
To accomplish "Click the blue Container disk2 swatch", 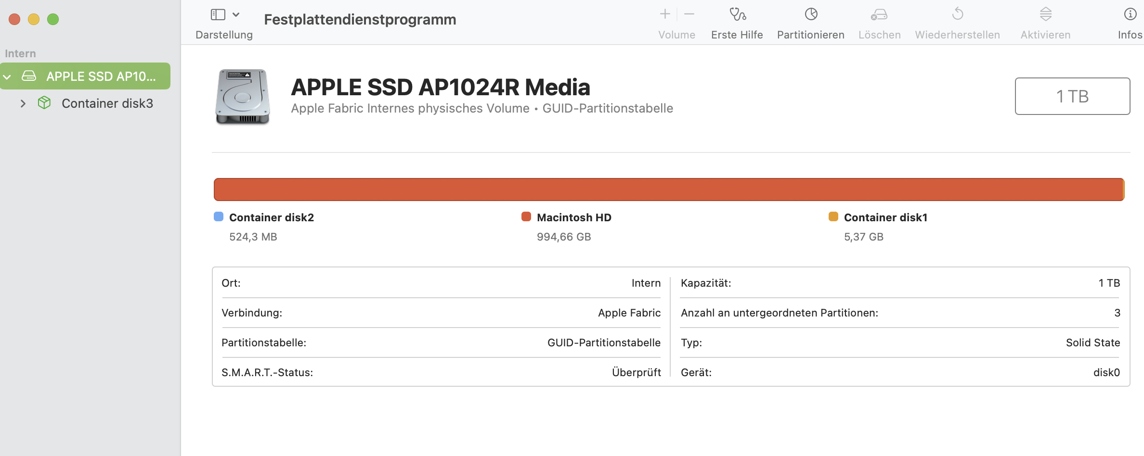I will click(219, 217).
